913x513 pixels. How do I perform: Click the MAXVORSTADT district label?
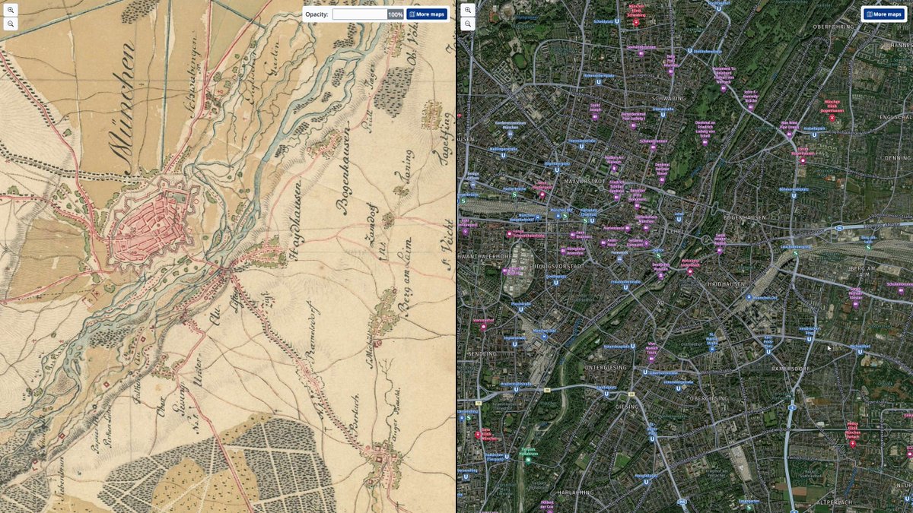[584, 182]
